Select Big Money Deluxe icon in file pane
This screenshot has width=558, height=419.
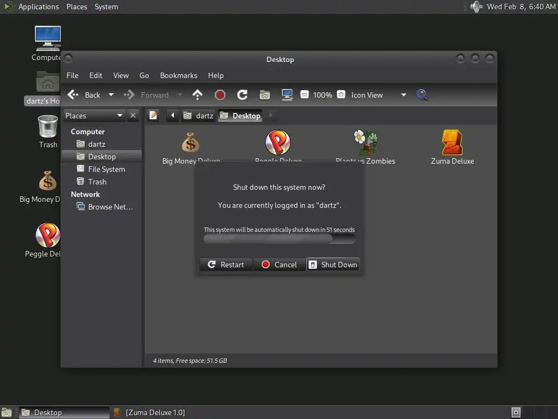point(191,142)
